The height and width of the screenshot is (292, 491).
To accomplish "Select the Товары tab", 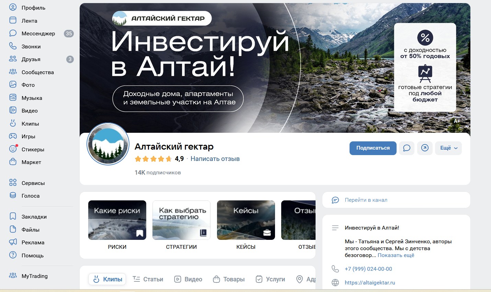I will click(x=229, y=279).
